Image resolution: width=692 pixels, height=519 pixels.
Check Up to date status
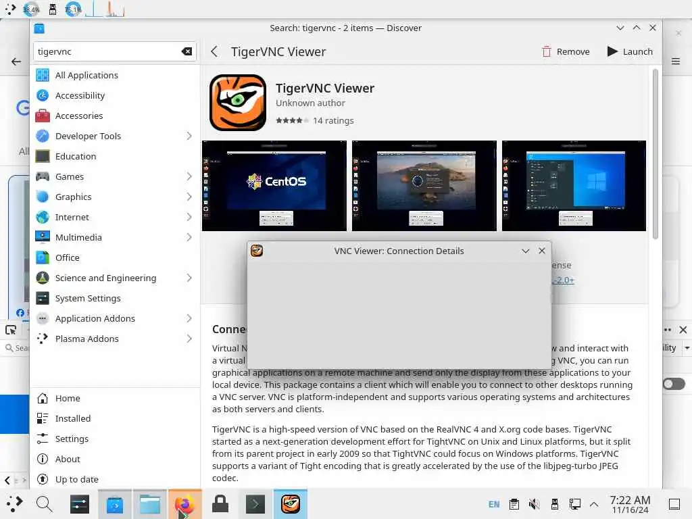tap(115, 480)
